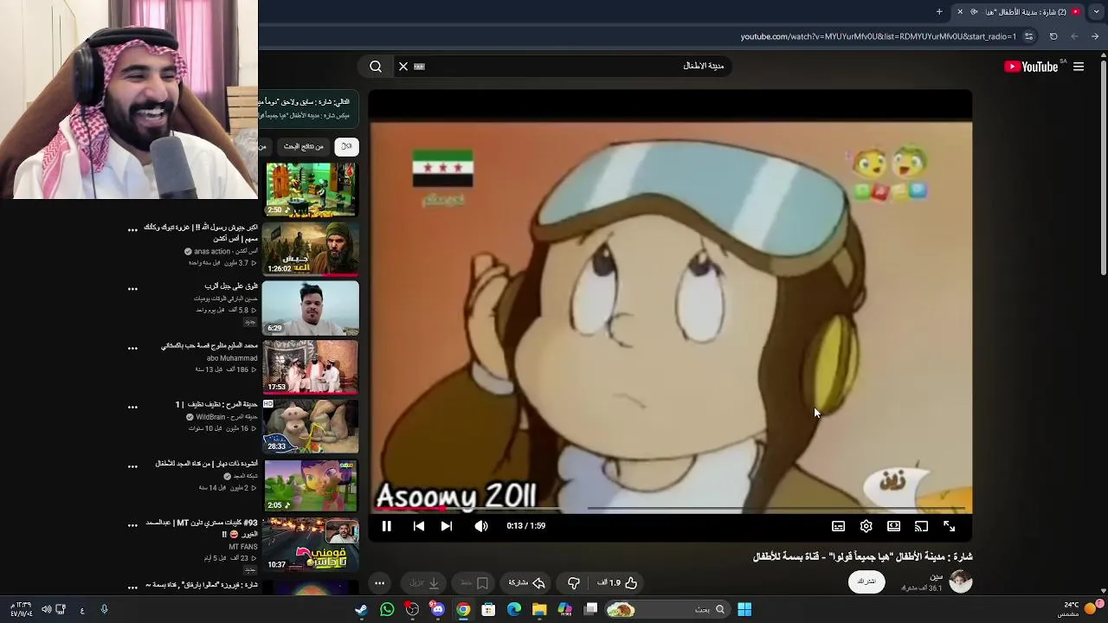Open site information icon in address bar
This screenshot has width=1108, height=623.
[1028, 36]
